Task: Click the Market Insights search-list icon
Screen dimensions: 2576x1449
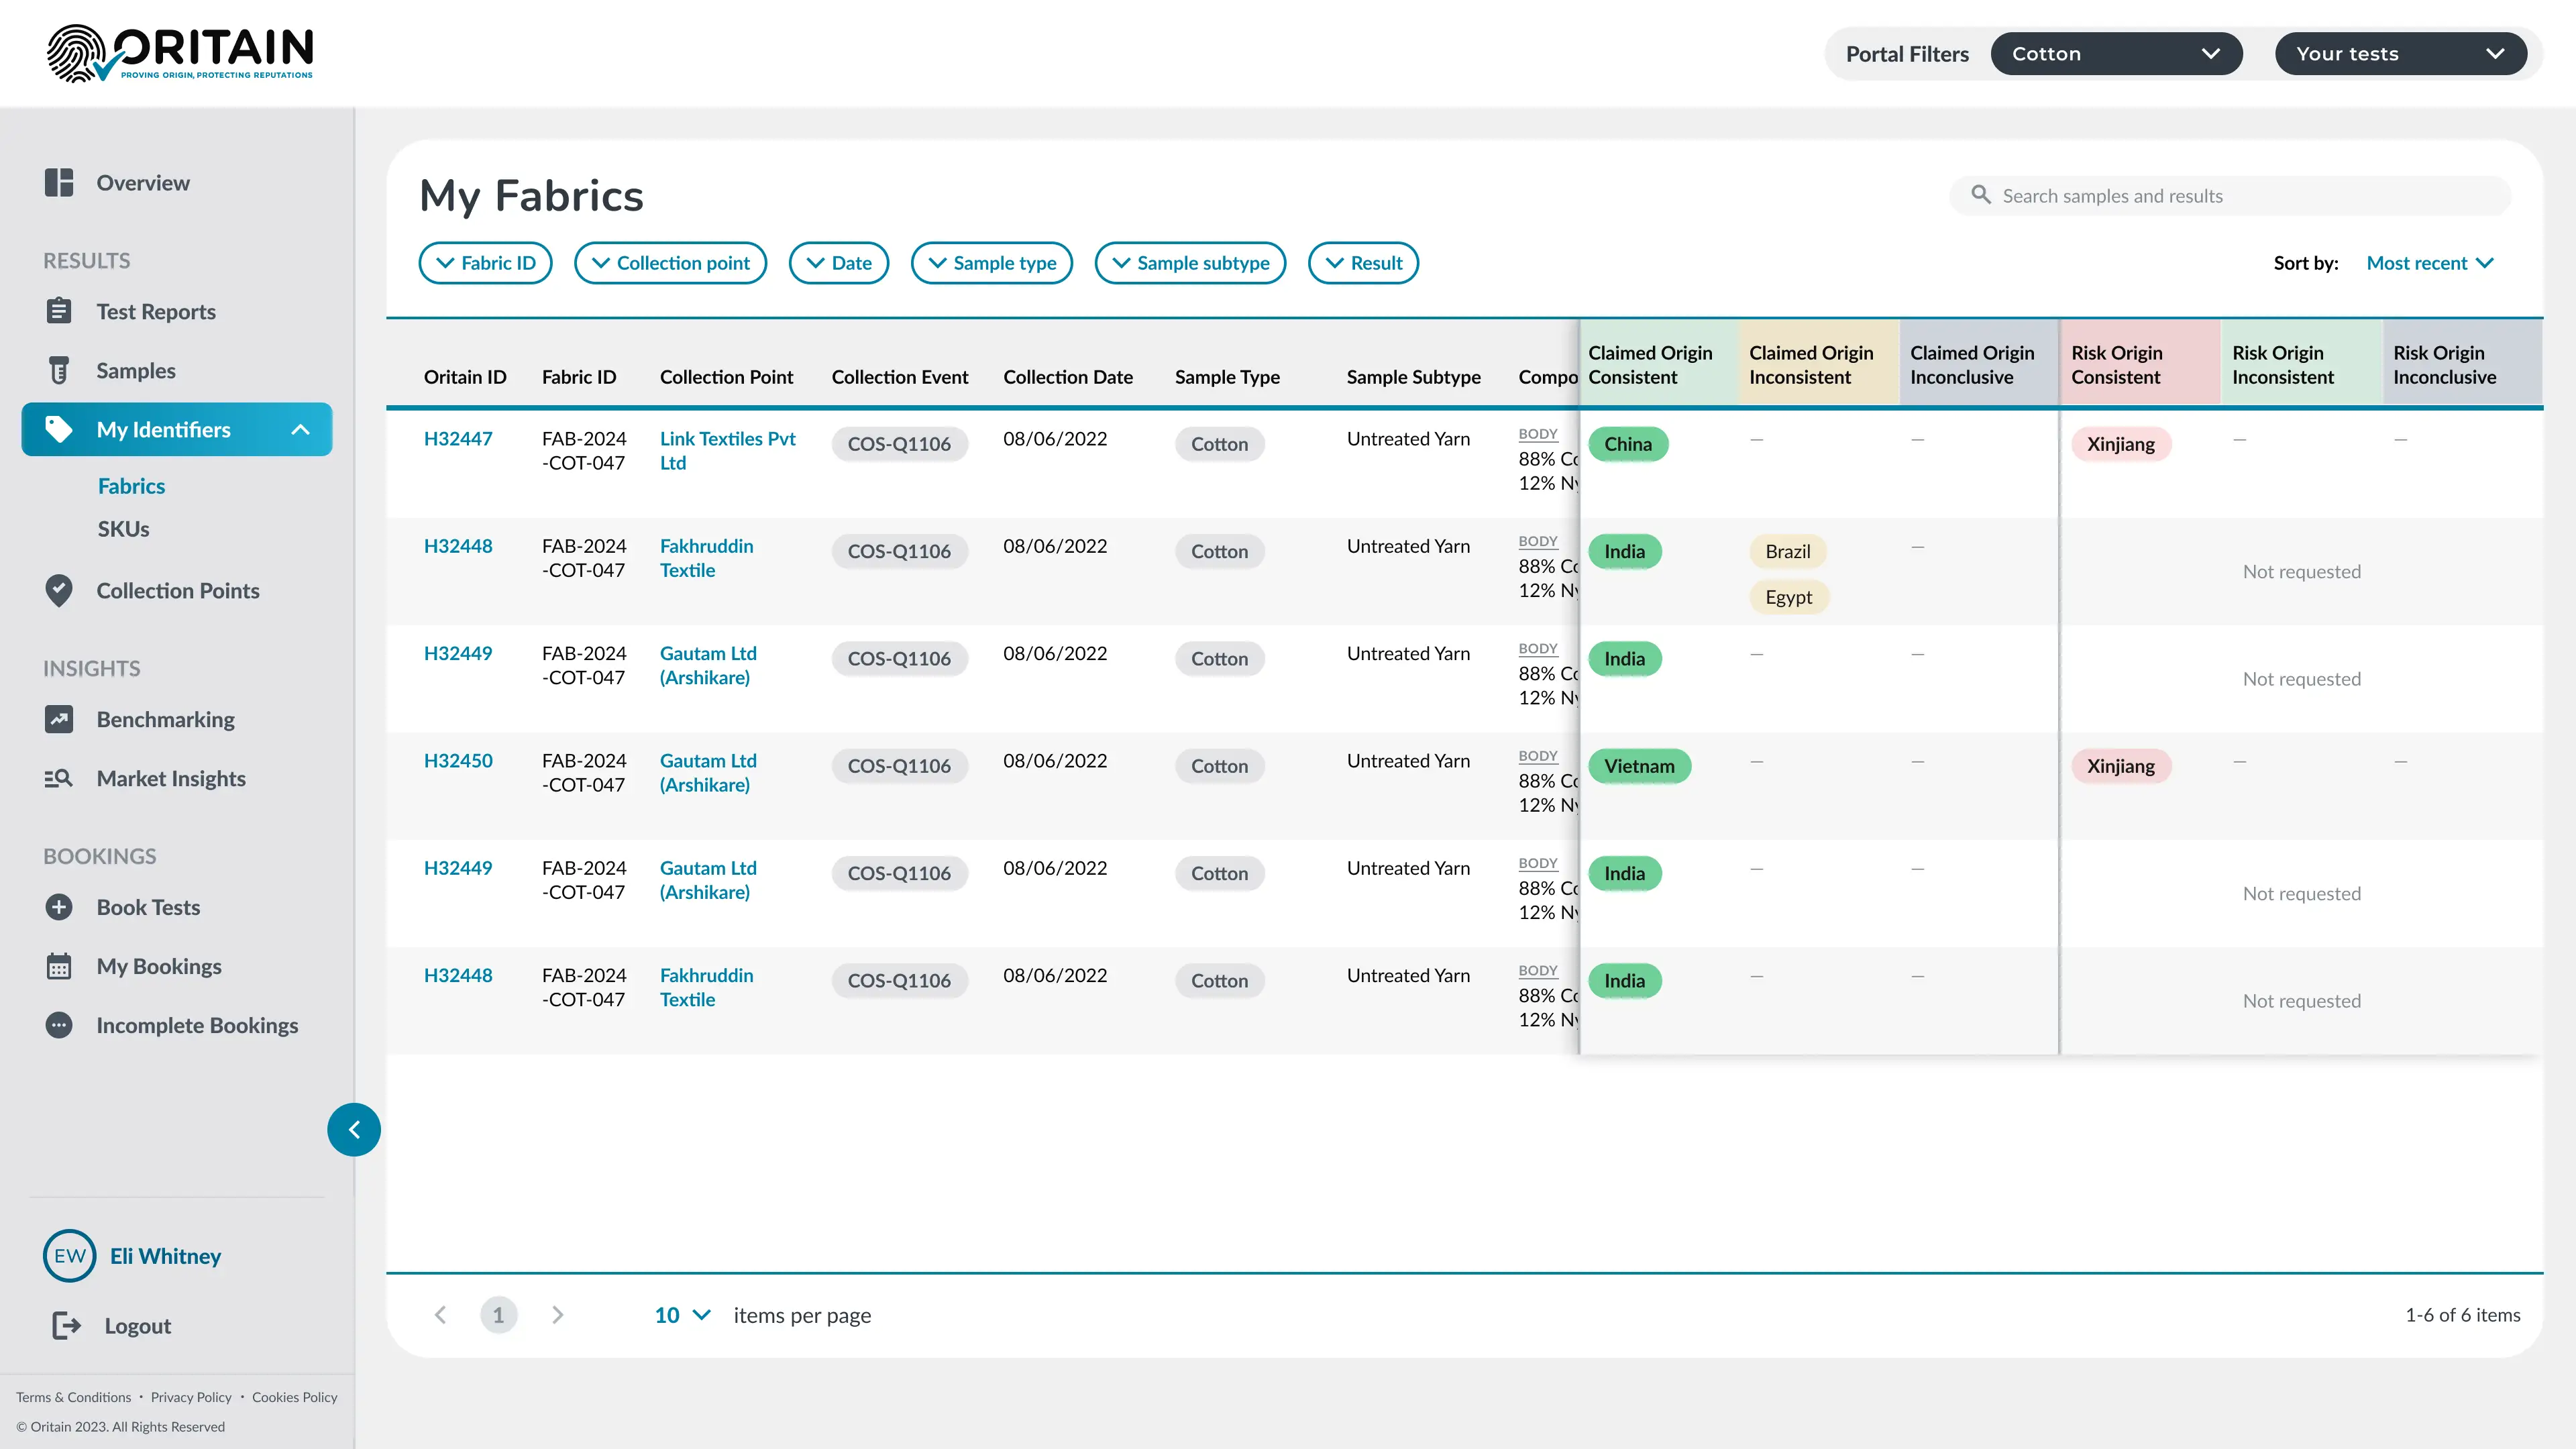Action: (x=59, y=778)
